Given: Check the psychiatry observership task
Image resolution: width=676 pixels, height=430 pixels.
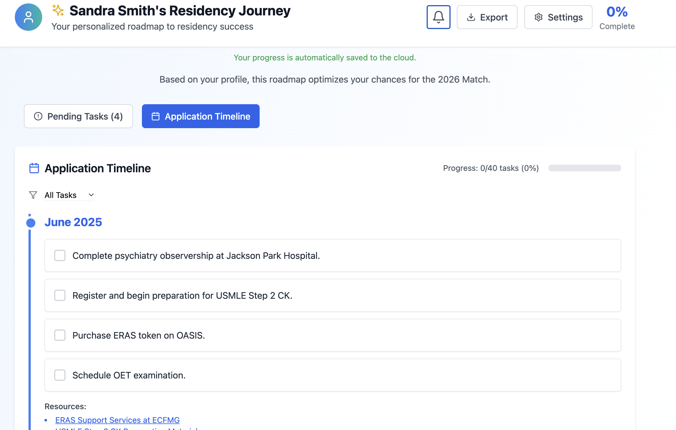Looking at the screenshot, I should coord(60,255).
